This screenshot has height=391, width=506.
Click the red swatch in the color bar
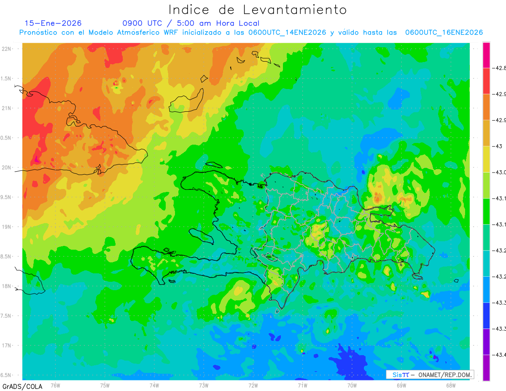(x=486, y=81)
